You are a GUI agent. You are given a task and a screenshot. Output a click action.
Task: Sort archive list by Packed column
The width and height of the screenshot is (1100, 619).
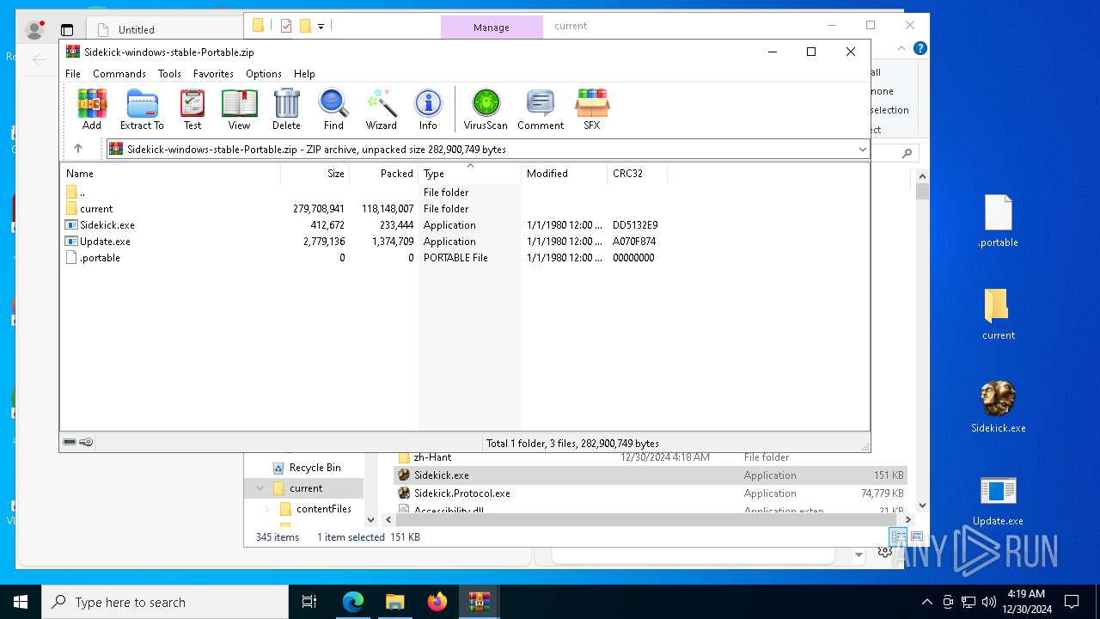(384, 173)
